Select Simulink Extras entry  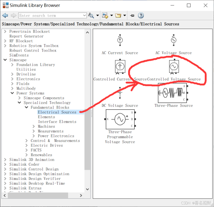pyautogui.click(x=25, y=188)
